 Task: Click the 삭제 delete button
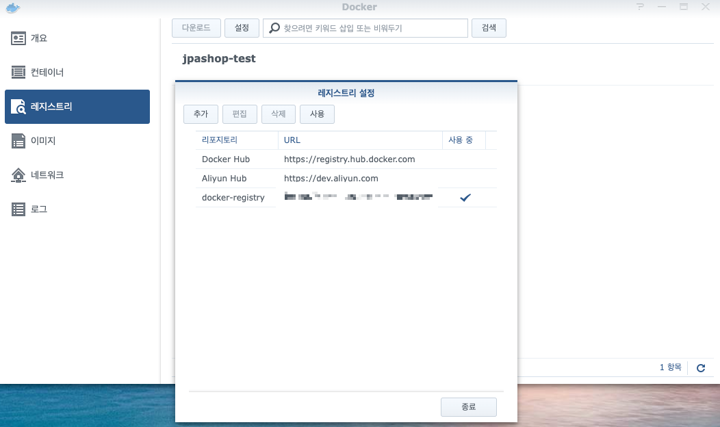click(x=279, y=114)
